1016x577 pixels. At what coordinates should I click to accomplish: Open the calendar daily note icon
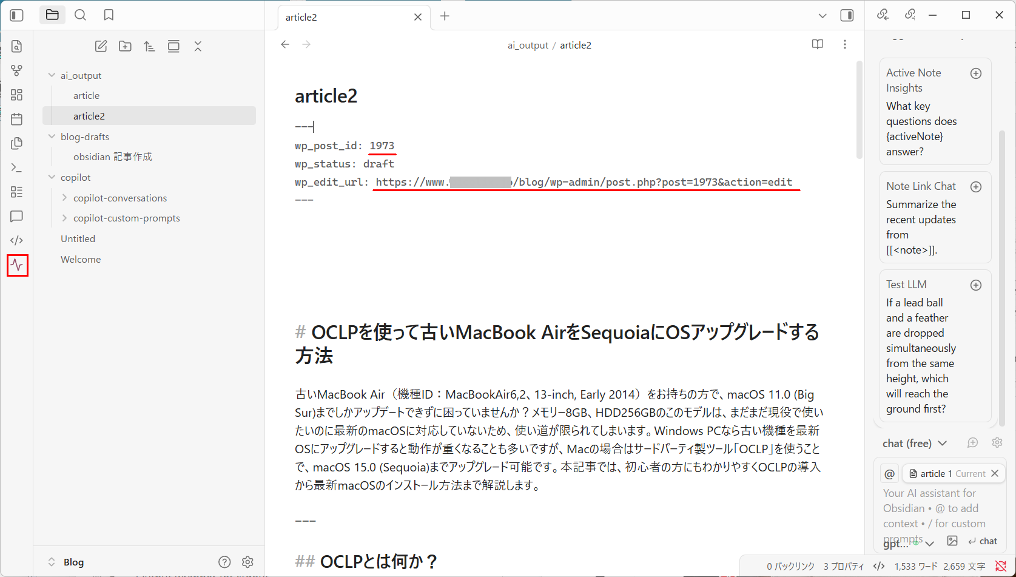point(17,119)
